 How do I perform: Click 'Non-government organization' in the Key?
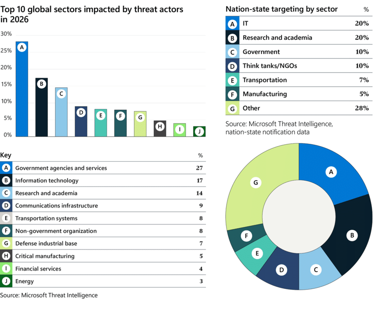point(56,231)
